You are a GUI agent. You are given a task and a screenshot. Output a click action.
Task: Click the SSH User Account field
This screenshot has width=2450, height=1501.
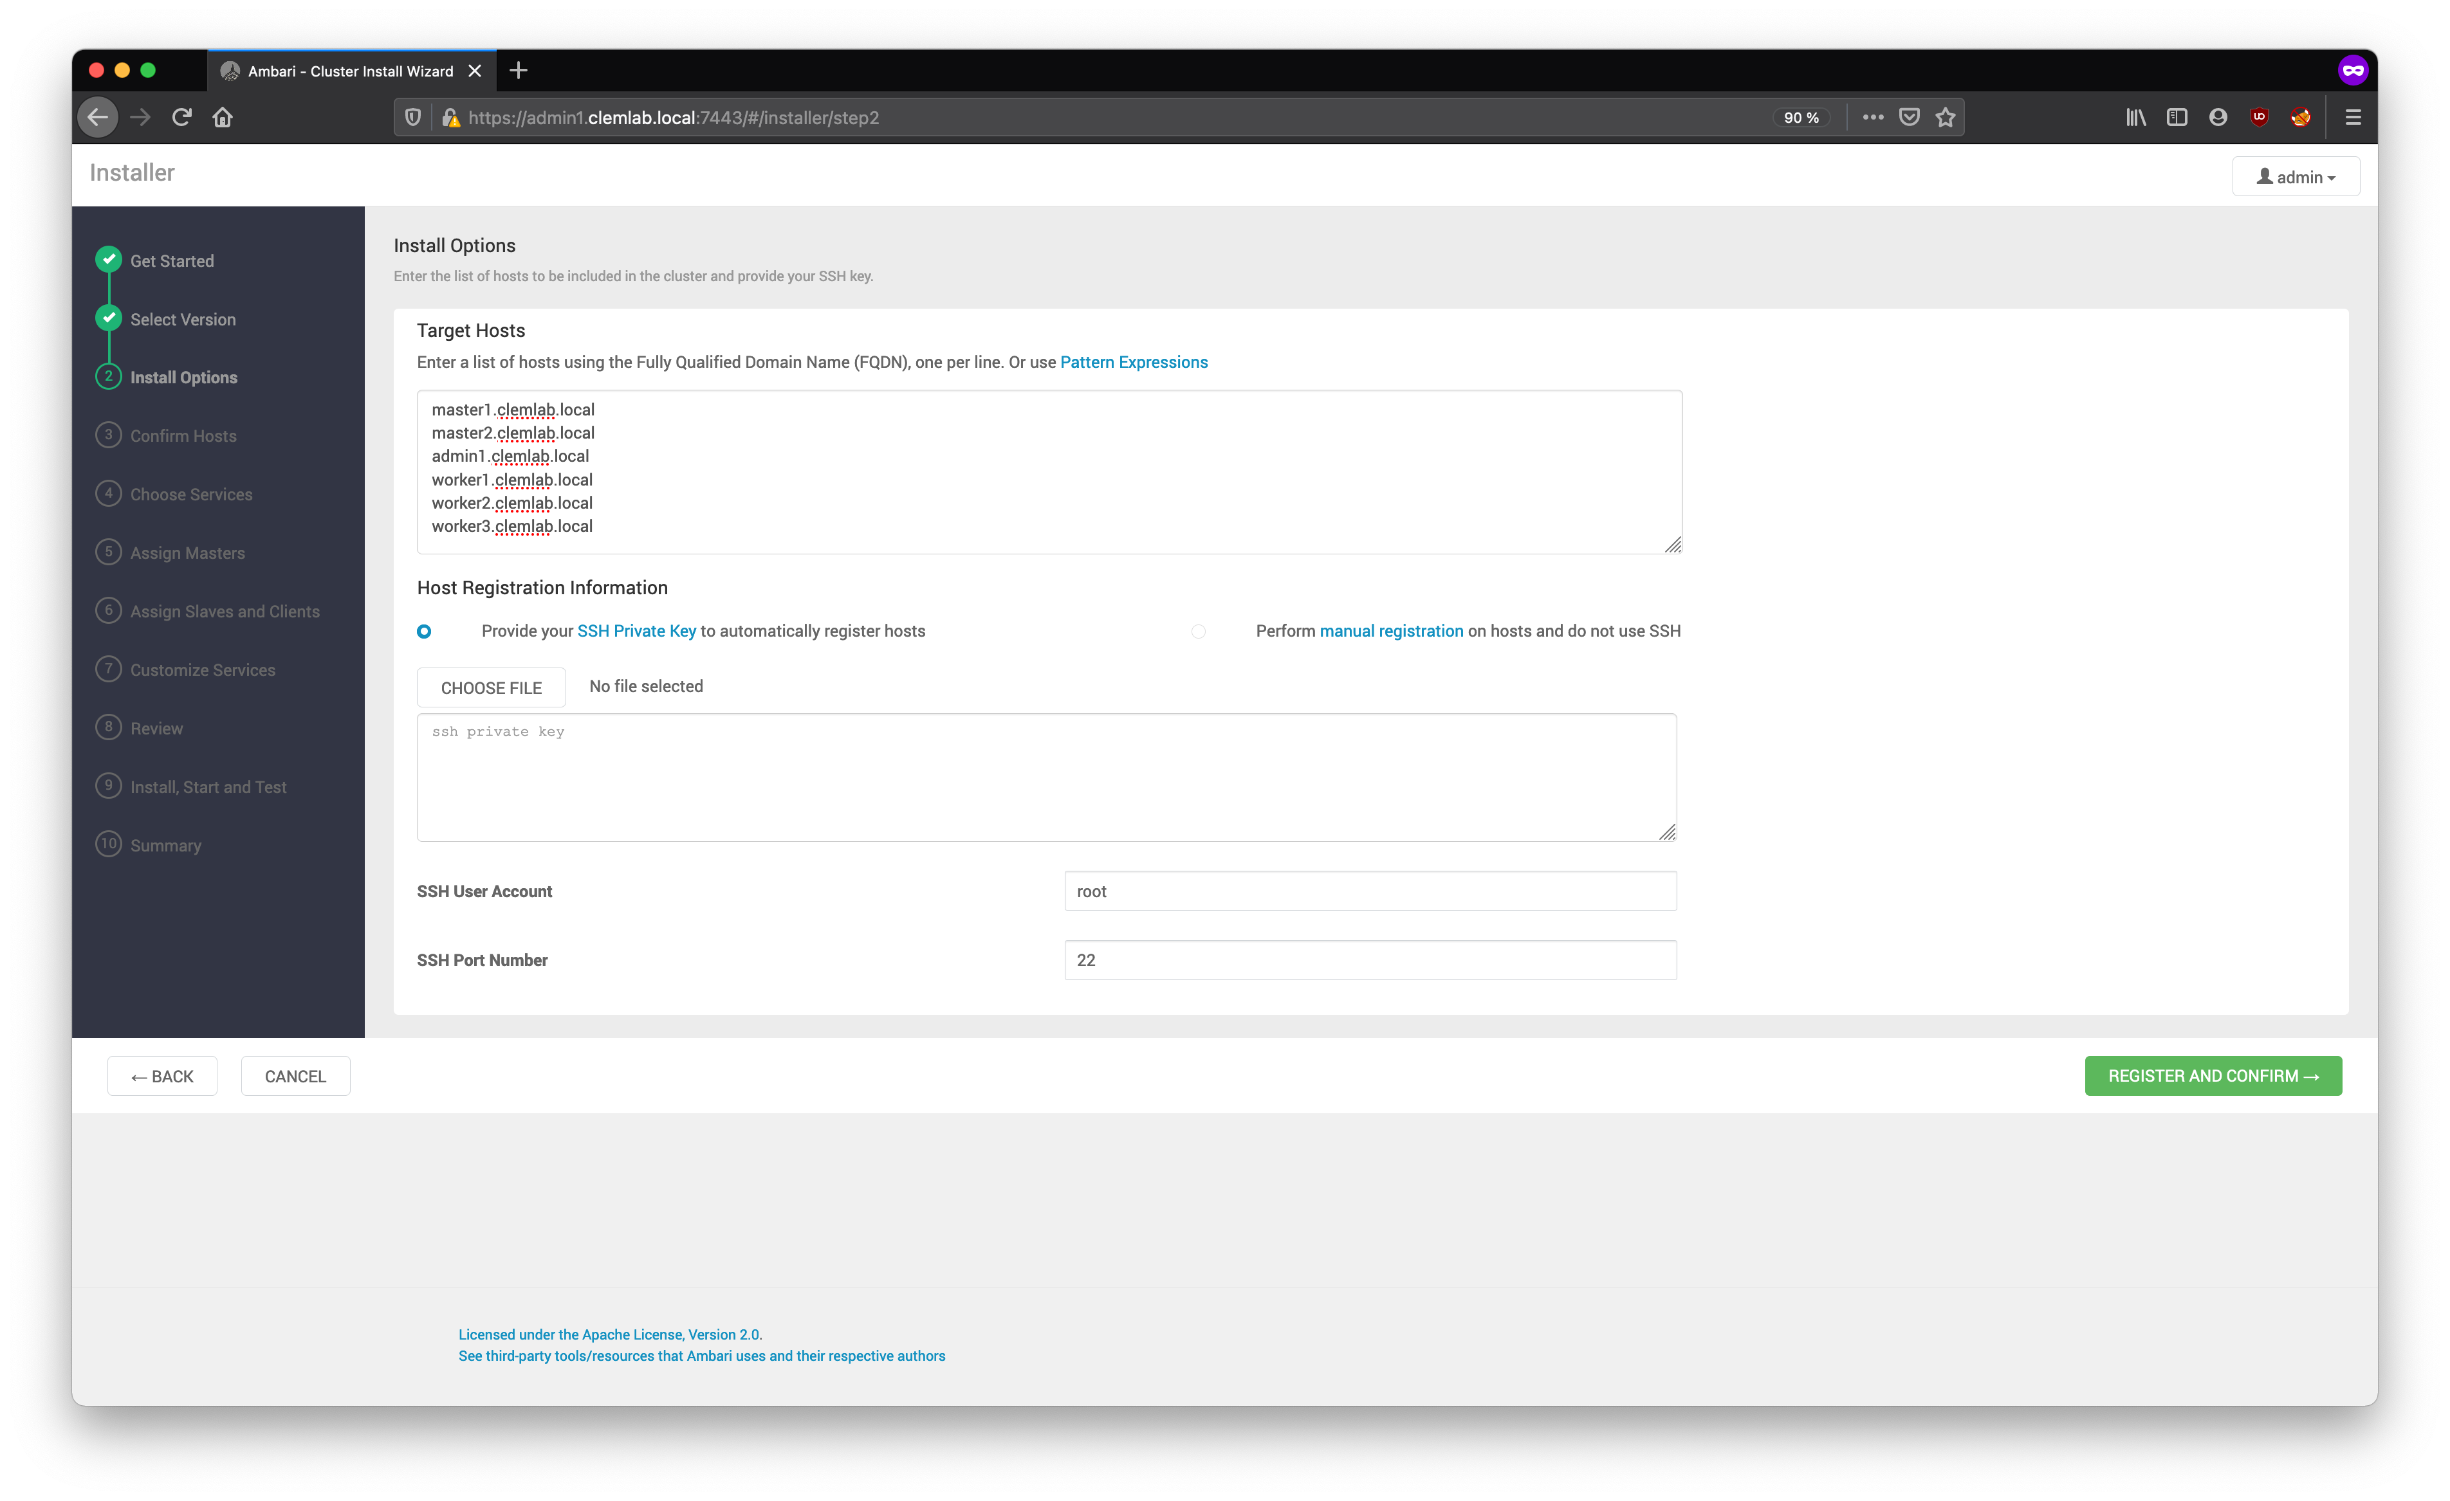tap(1370, 891)
